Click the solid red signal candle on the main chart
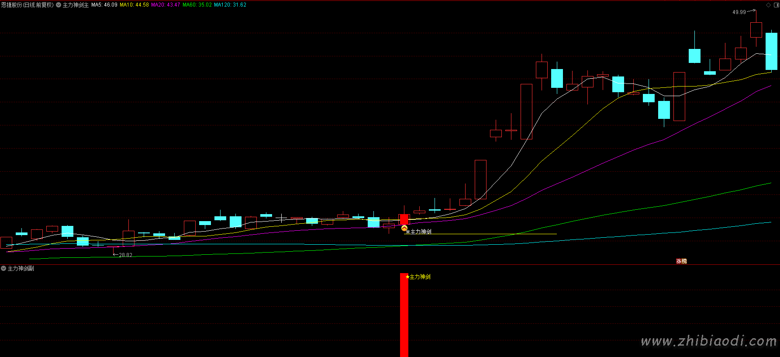This screenshot has width=780, height=357. coord(404,219)
